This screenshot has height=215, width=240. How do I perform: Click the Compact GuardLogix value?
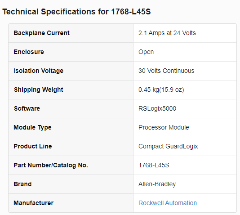168,146
